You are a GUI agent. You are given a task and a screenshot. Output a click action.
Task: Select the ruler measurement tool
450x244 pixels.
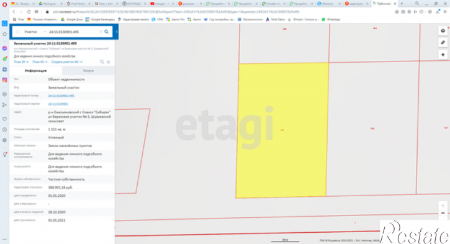[443, 42]
